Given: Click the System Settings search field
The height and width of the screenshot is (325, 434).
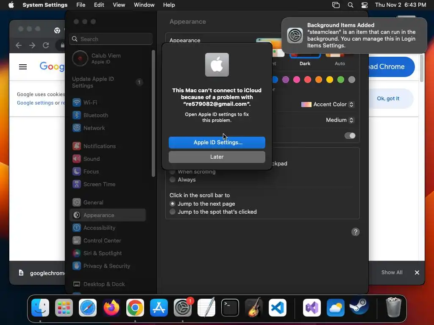Looking at the screenshot, I should (x=111, y=39).
